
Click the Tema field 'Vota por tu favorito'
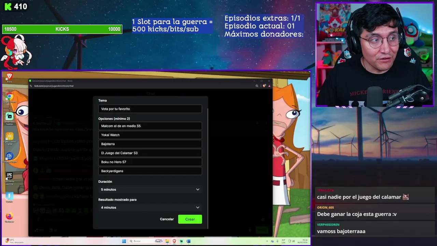click(150, 109)
